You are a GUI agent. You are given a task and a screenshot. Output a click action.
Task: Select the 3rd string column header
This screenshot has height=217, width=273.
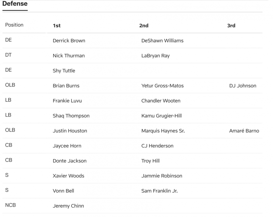click(231, 26)
